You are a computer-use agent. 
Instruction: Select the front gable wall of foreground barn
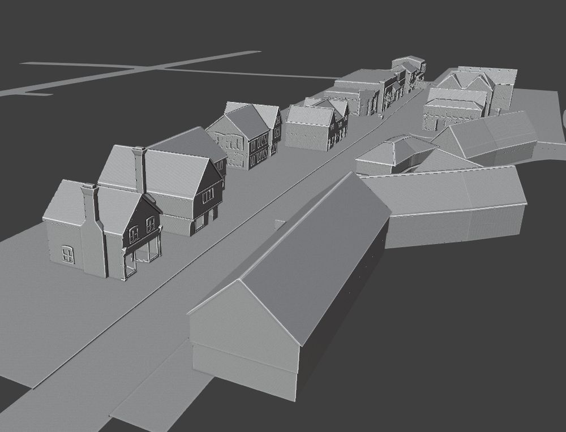point(245,340)
